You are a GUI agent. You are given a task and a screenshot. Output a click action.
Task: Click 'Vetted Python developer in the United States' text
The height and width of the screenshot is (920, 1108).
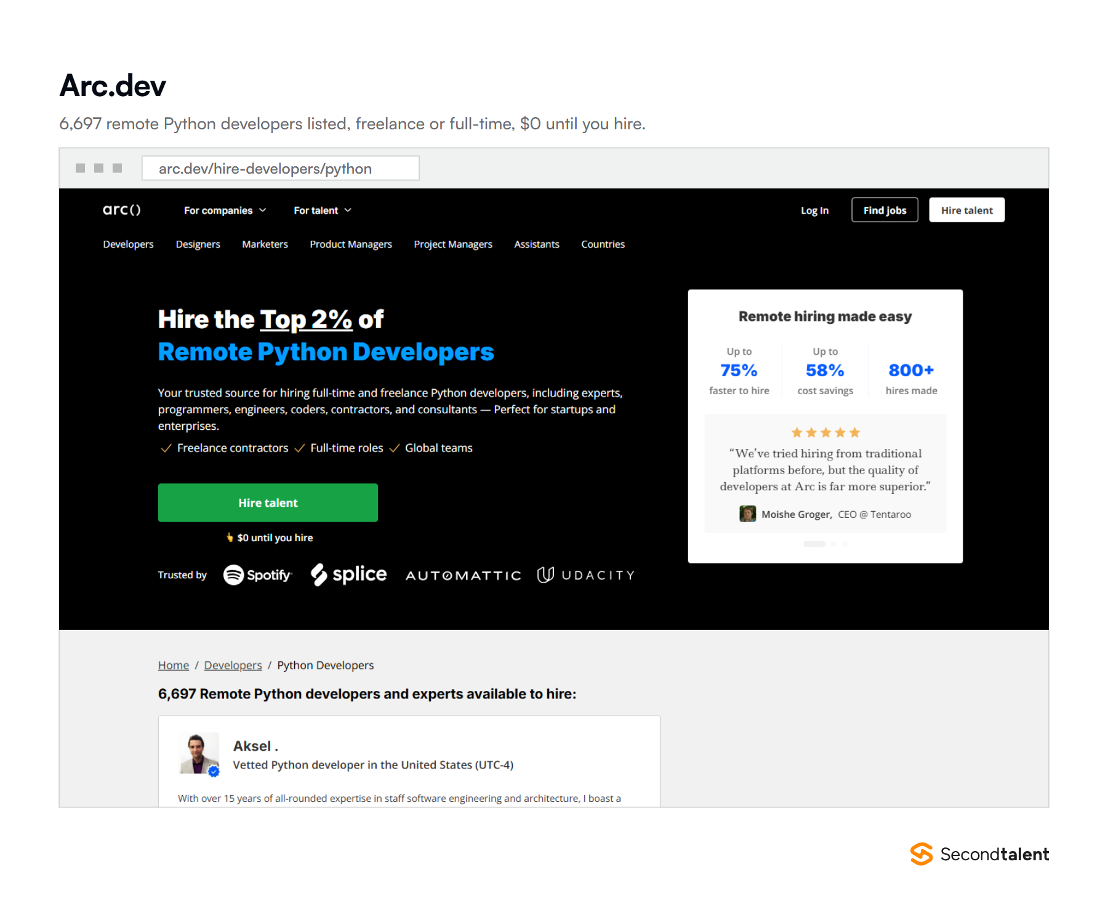coord(373,765)
